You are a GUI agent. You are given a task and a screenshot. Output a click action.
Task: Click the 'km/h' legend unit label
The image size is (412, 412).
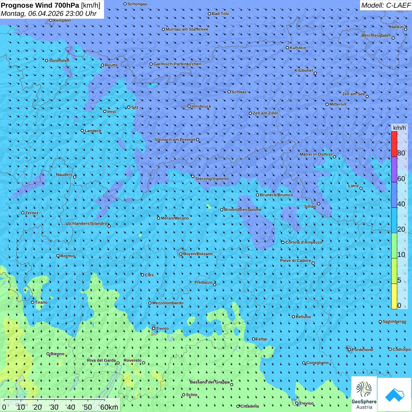click(x=399, y=128)
